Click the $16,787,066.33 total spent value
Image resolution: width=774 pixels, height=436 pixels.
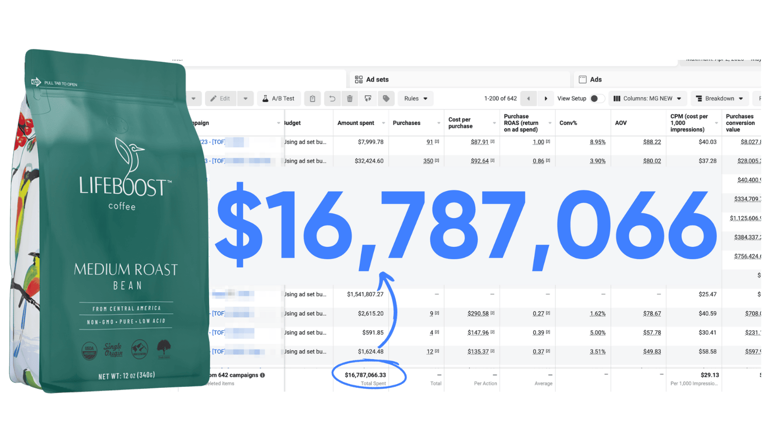365,375
